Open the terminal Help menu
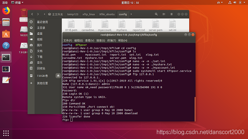This screenshot has height=139, width=248. [x=123, y=41]
